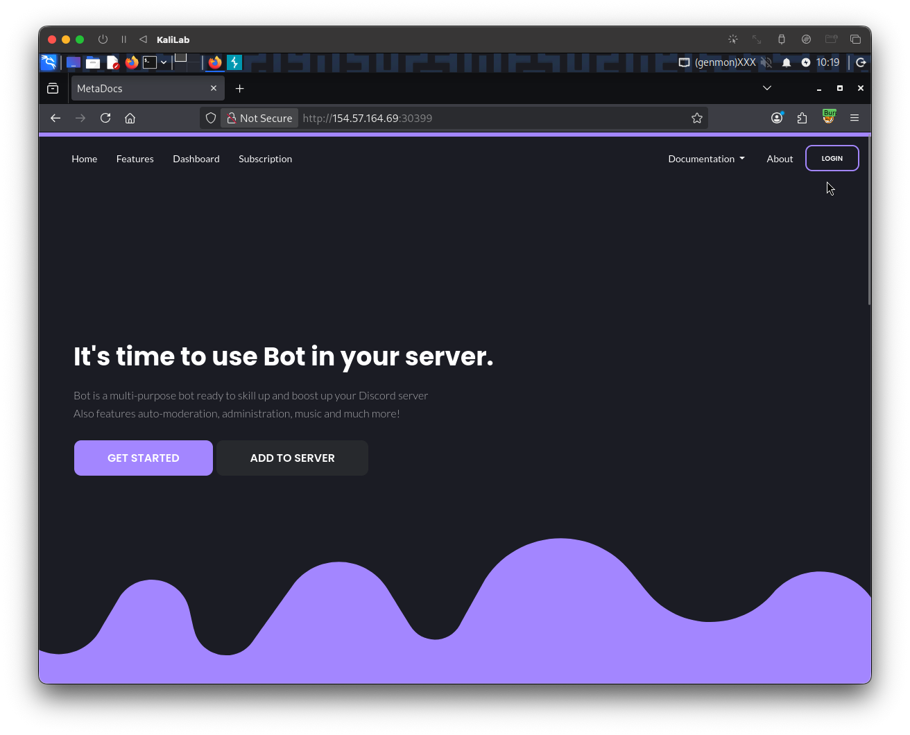Toggle the muted volume icon in panel
The height and width of the screenshot is (735, 910).
(x=766, y=62)
